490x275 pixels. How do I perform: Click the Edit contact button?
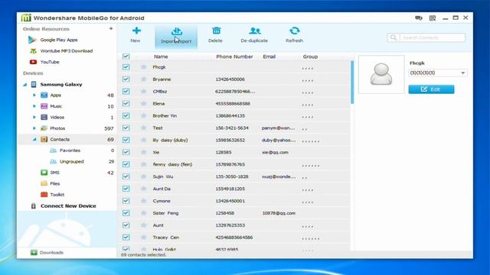[x=431, y=89]
